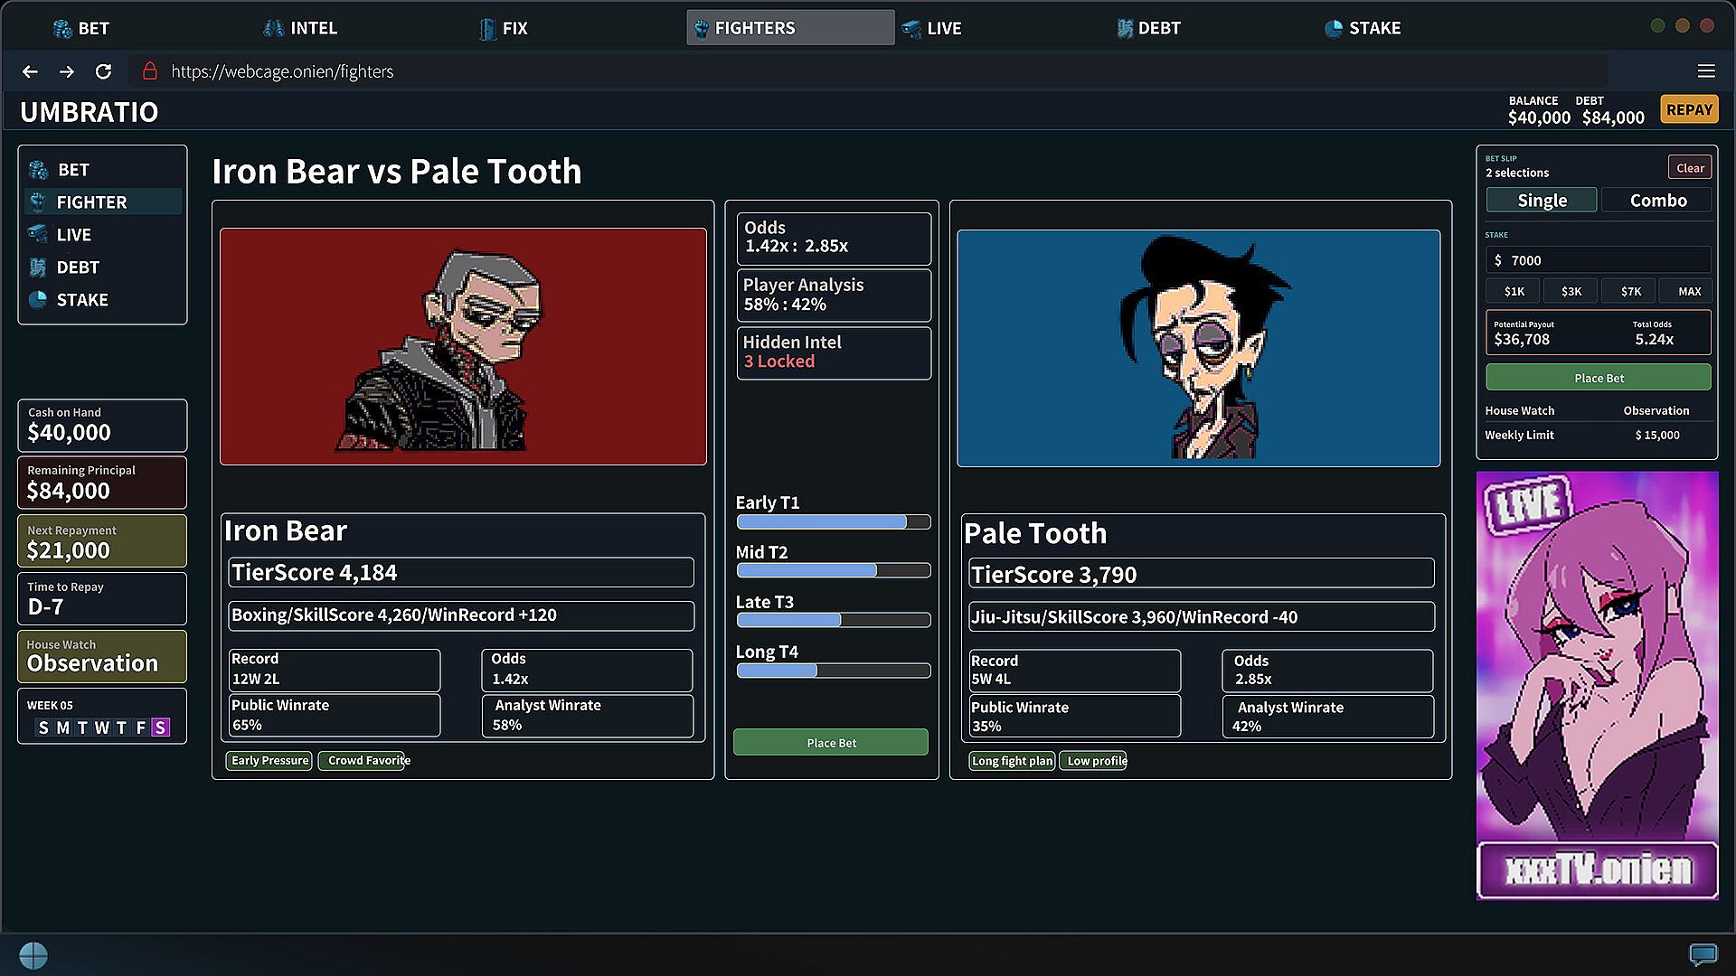This screenshot has height=976, width=1736.
Task: Click the stake amount input field
Action: [x=1598, y=260]
